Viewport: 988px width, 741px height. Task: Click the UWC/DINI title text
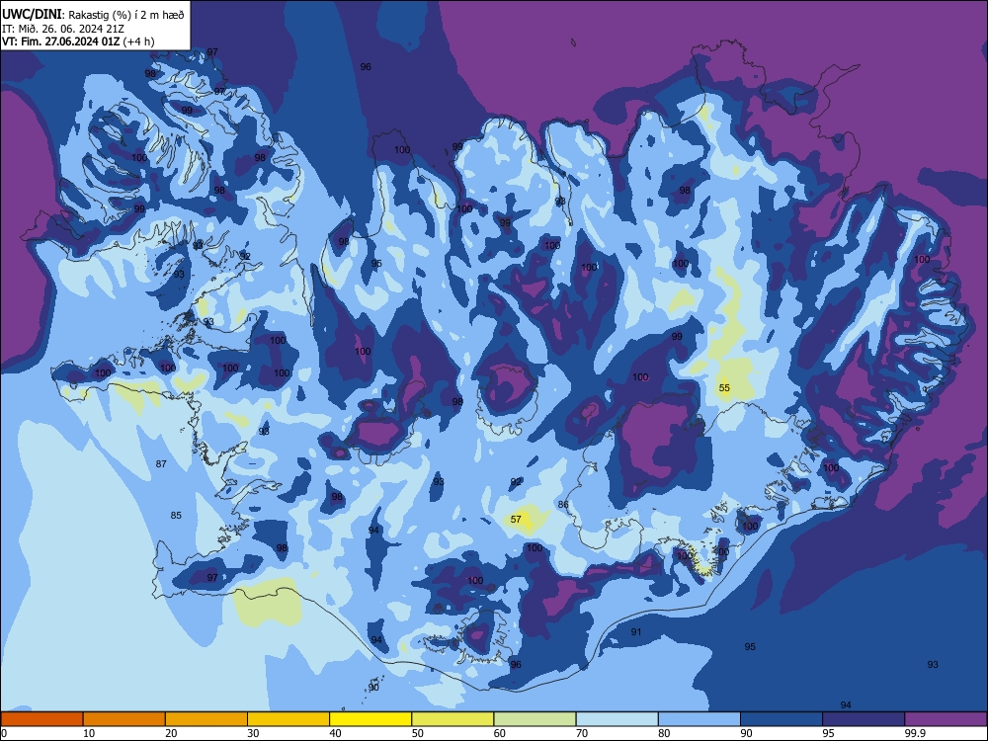[x=32, y=15]
